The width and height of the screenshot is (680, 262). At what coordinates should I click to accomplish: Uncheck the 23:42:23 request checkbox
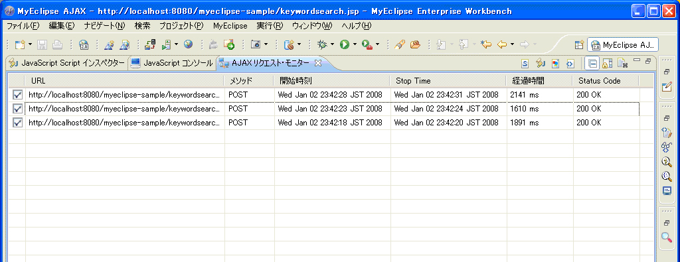click(18, 108)
